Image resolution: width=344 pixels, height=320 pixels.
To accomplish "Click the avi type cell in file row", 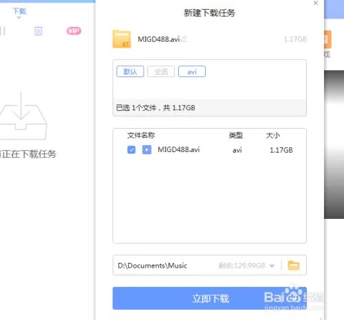I will (x=237, y=151).
